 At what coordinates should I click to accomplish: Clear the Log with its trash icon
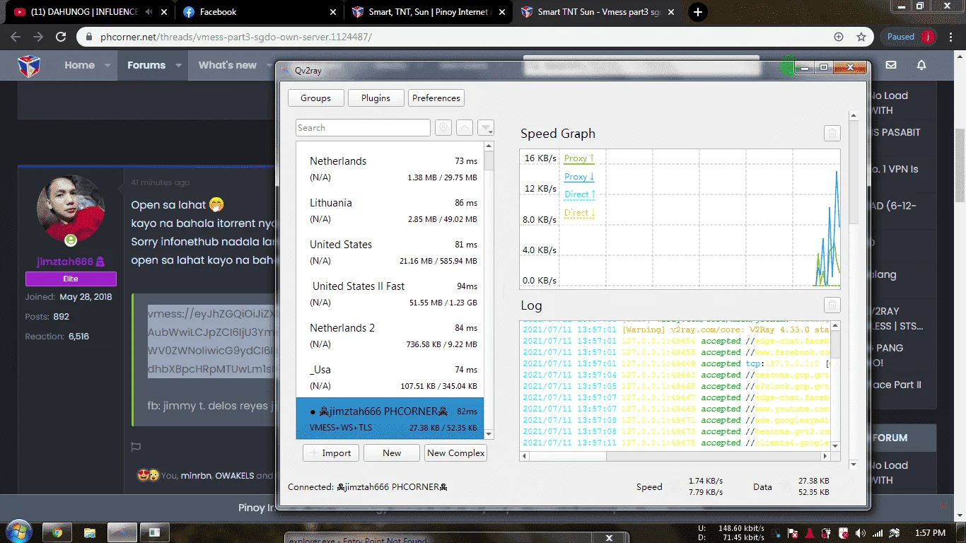click(x=832, y=305)
